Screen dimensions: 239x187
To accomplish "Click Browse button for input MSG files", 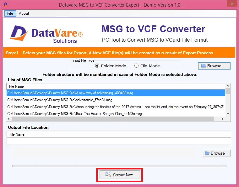I will click(x=214, y=66).
